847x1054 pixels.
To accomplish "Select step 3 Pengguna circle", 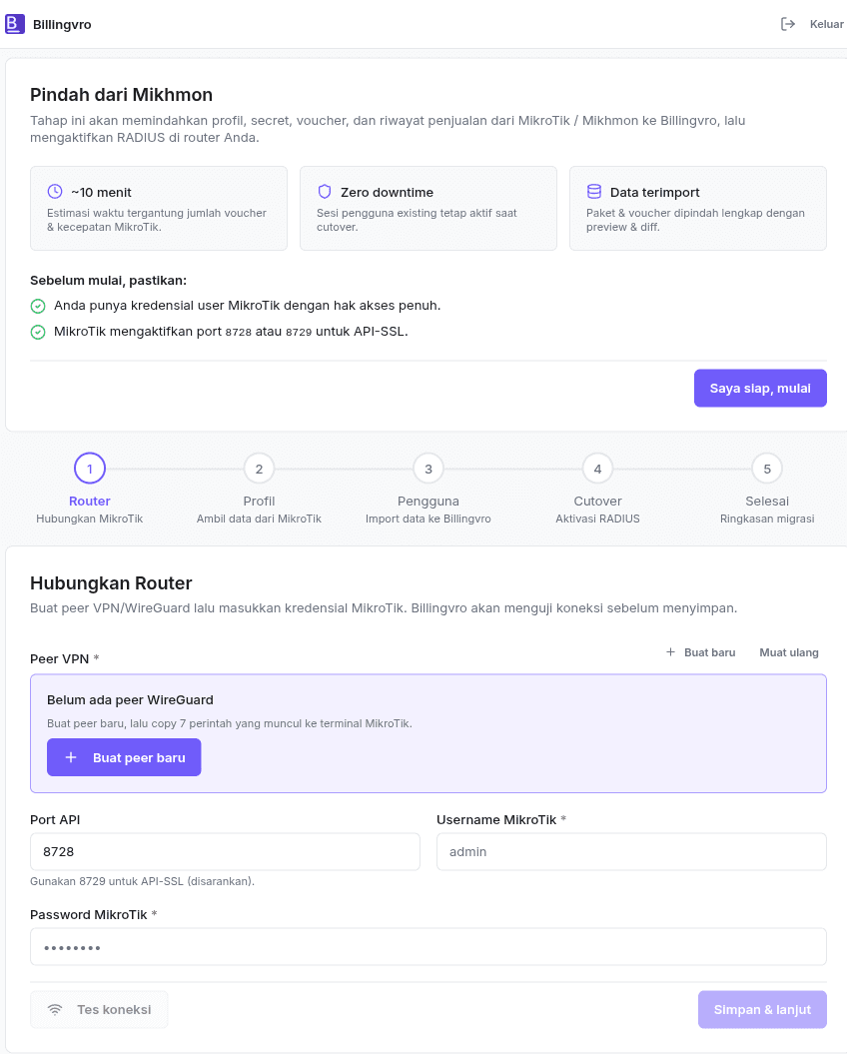I will pyautogui.click(x=428, y=469).
